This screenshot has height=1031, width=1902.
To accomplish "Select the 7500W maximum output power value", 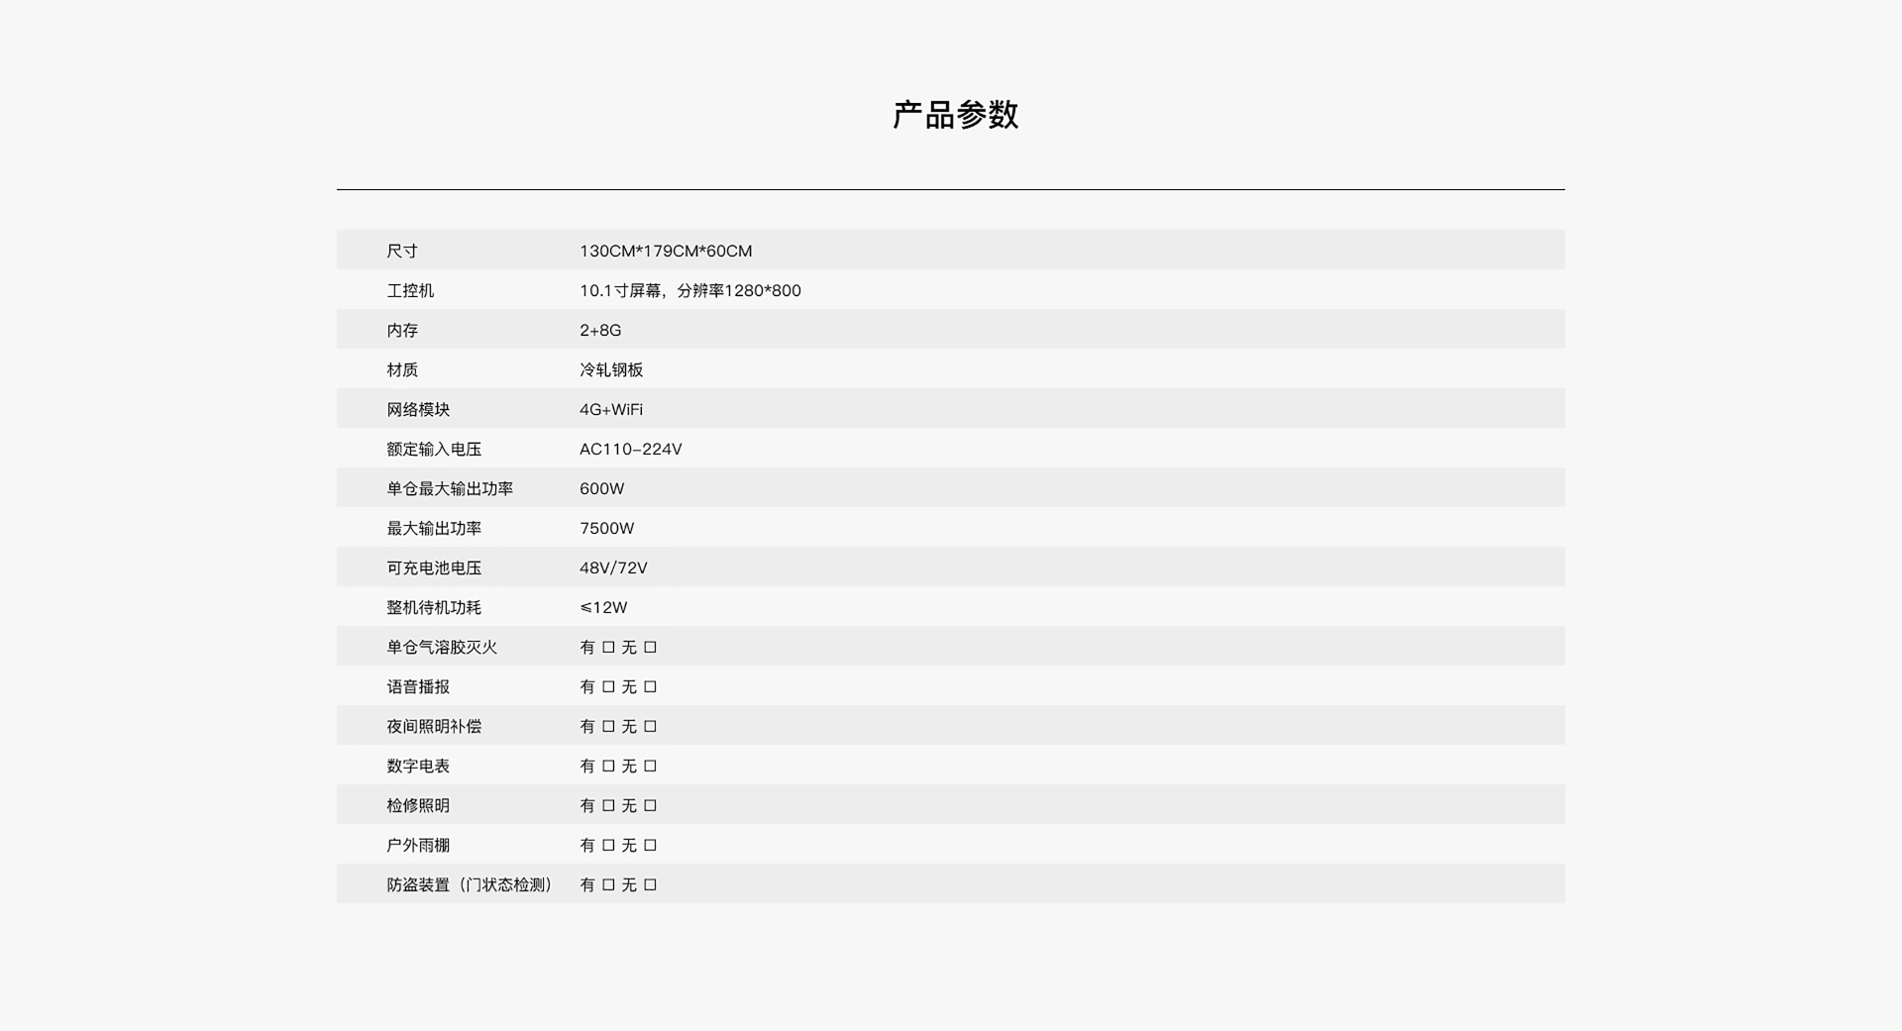I will click(x=606, y=528).
